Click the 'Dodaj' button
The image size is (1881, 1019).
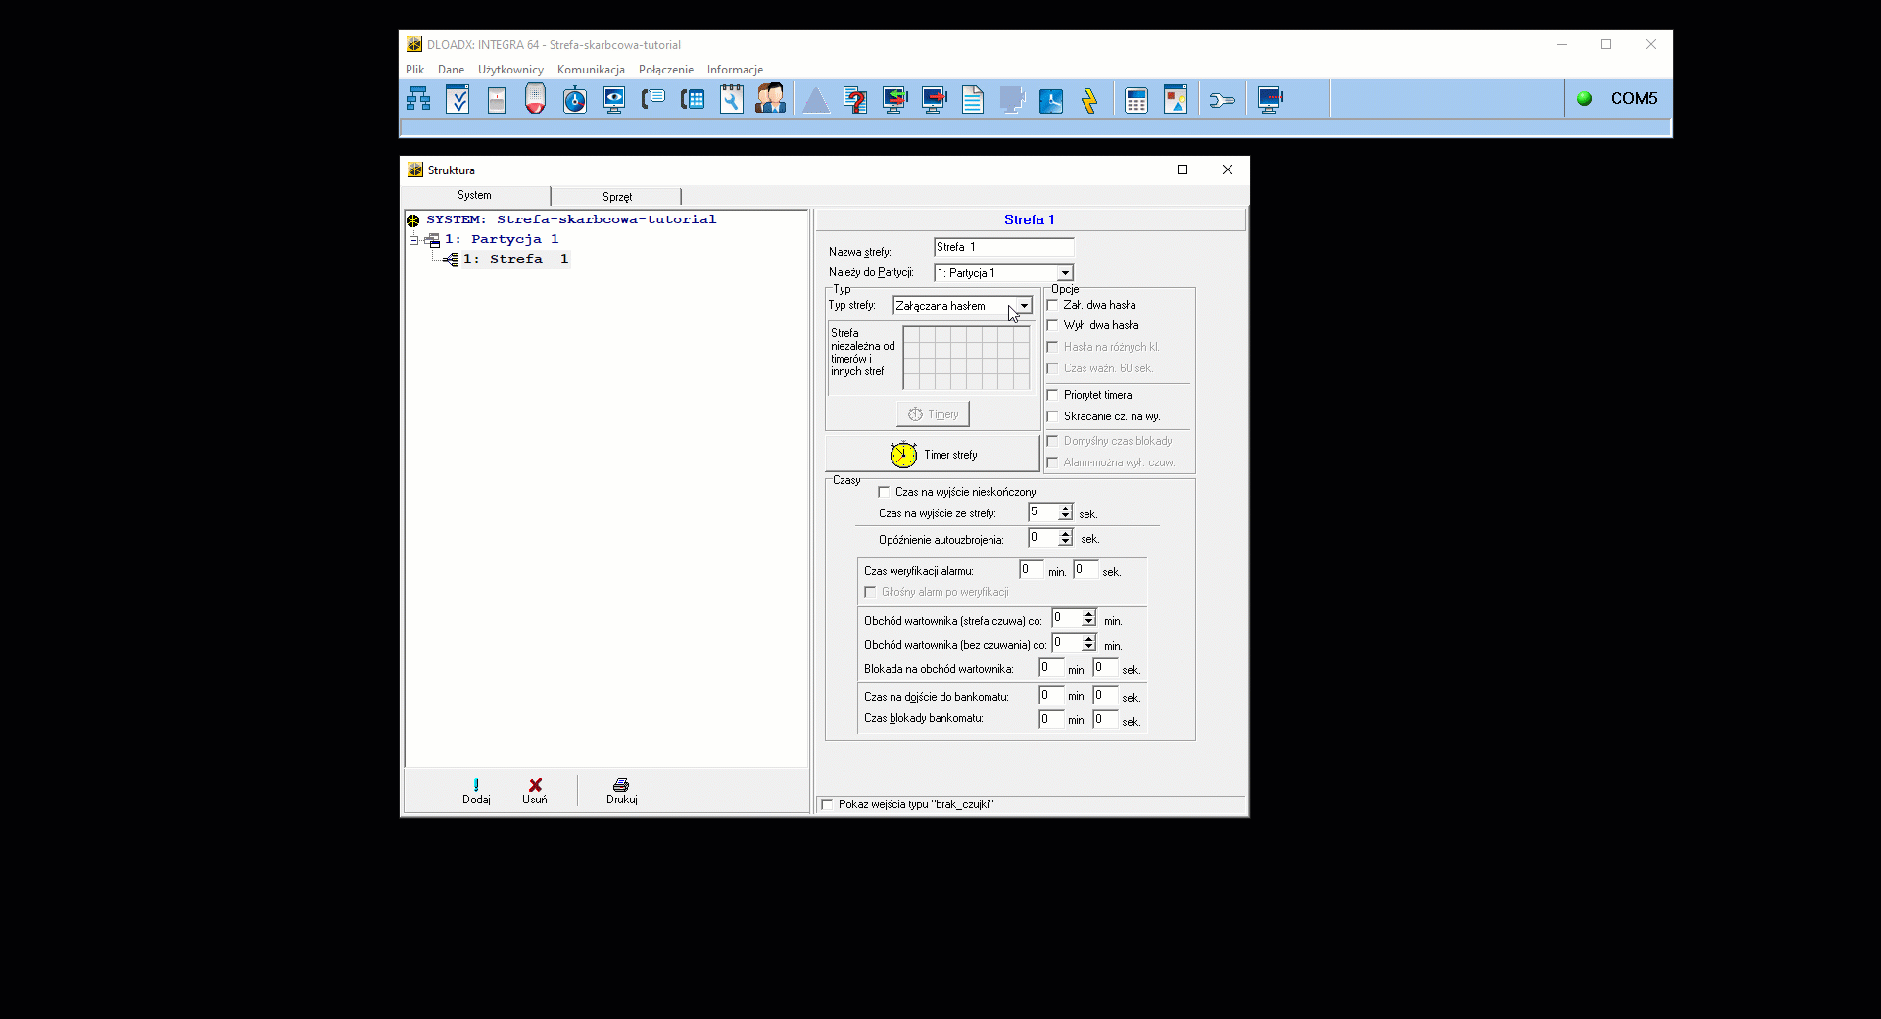point(476,791)
